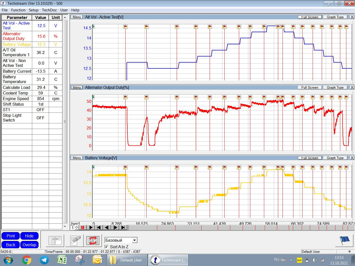The image size is (355, 266).
Task: Open the Базовый dropdown list
Action: (x=135, y=240)
